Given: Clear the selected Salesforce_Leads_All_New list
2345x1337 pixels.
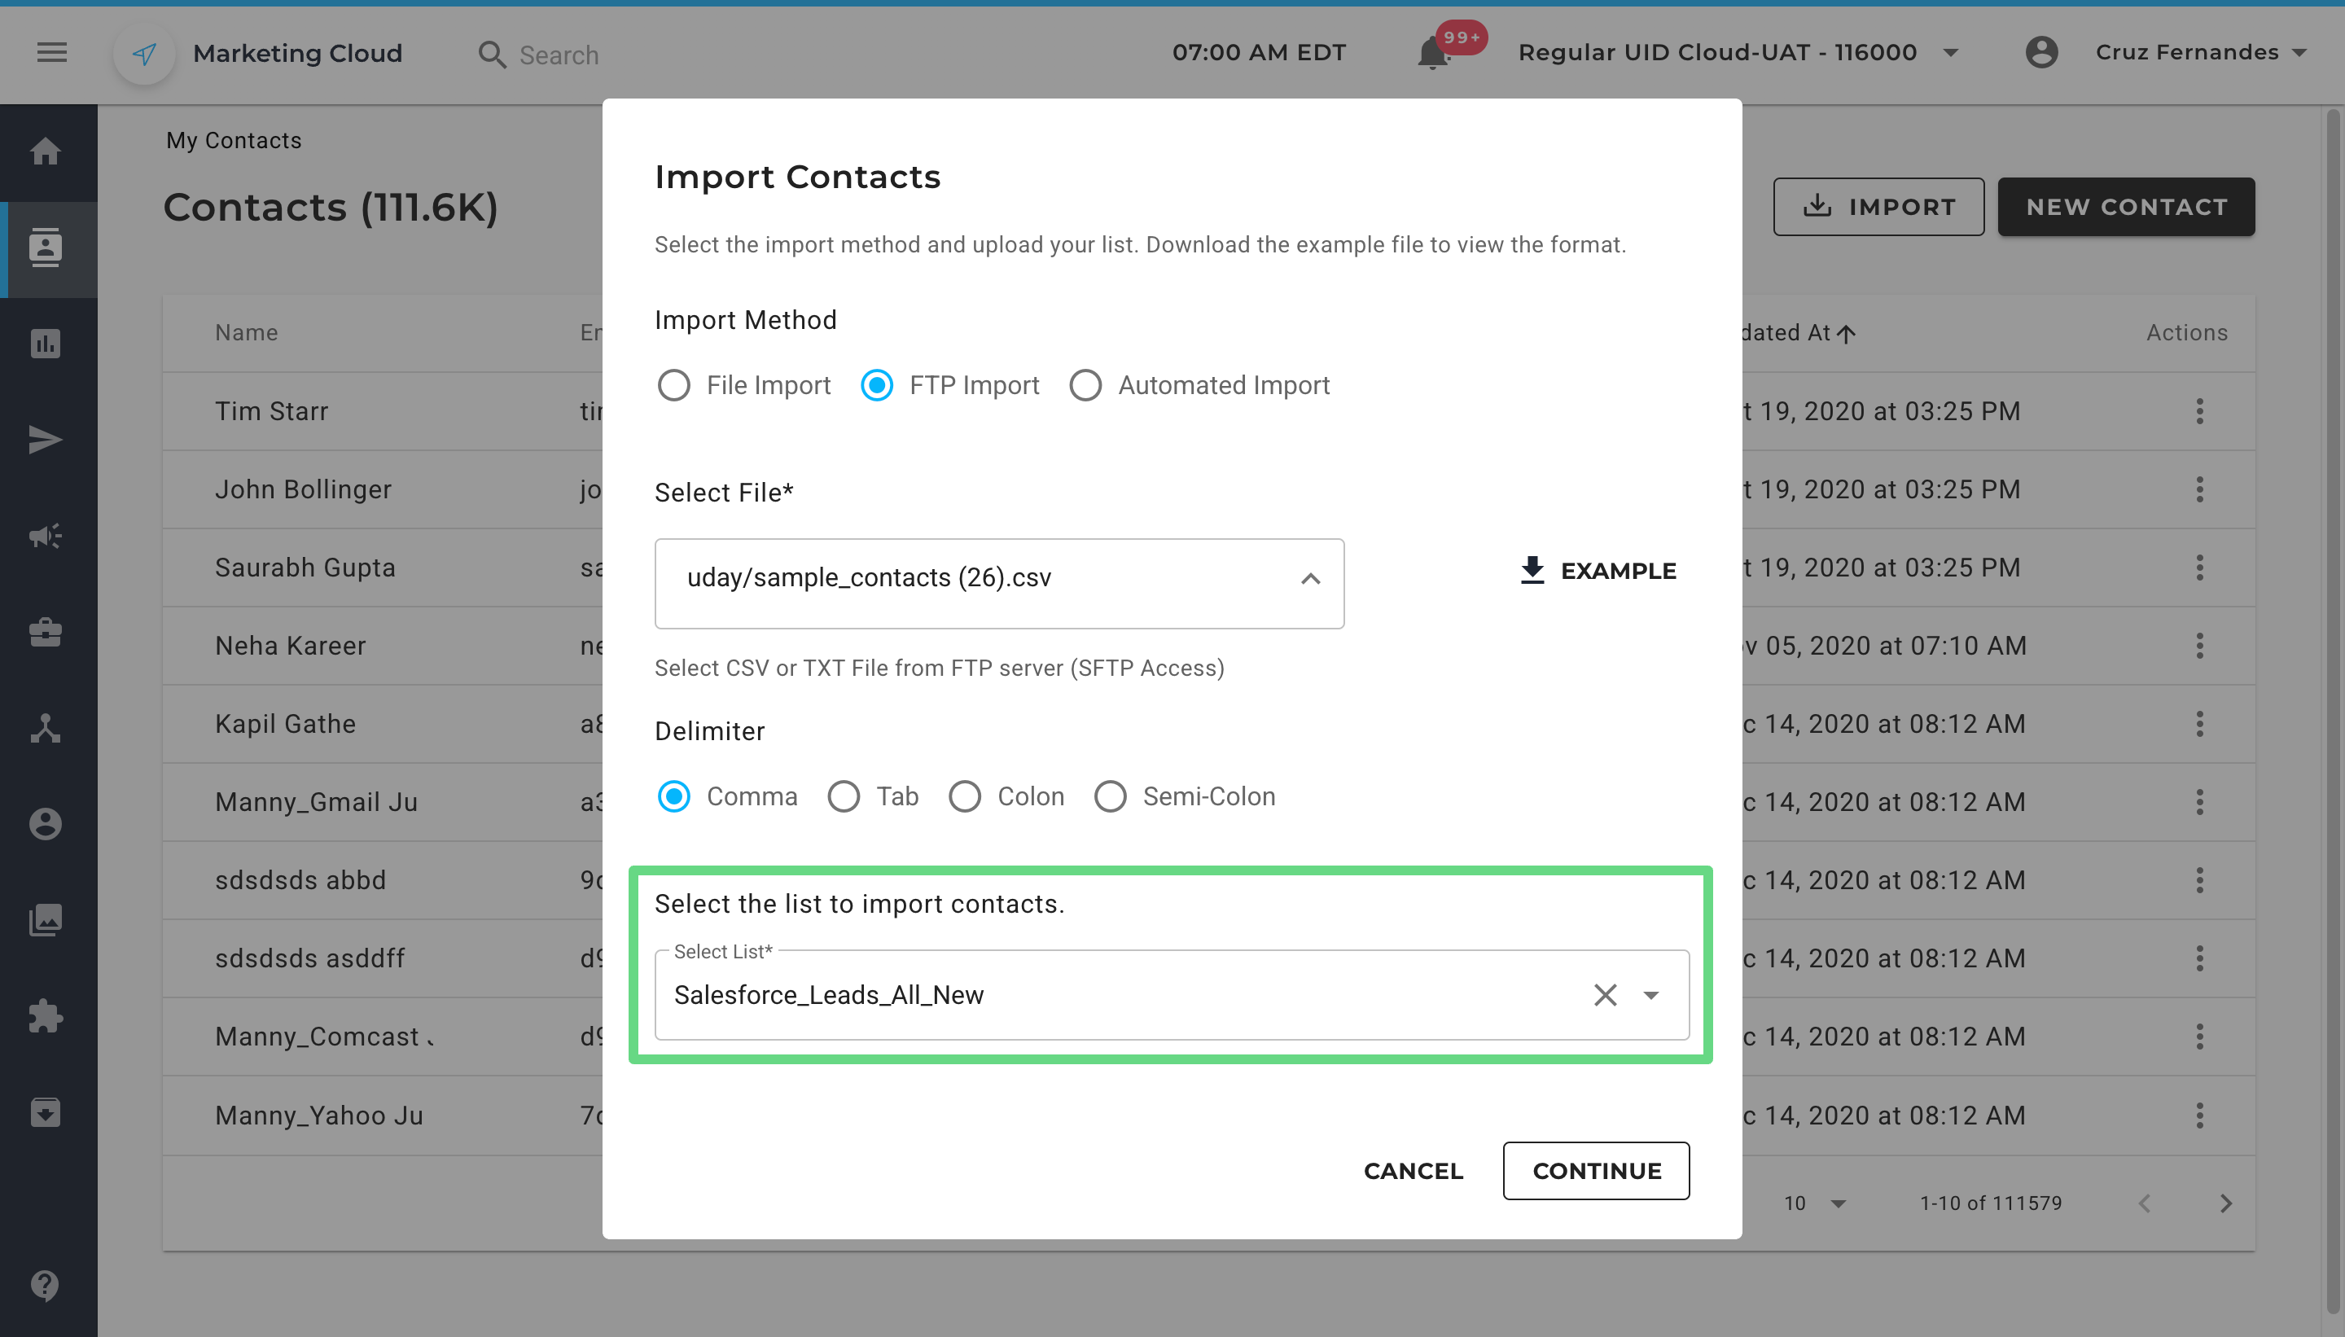Looking at the screenshot, I should pos(1605,994).
